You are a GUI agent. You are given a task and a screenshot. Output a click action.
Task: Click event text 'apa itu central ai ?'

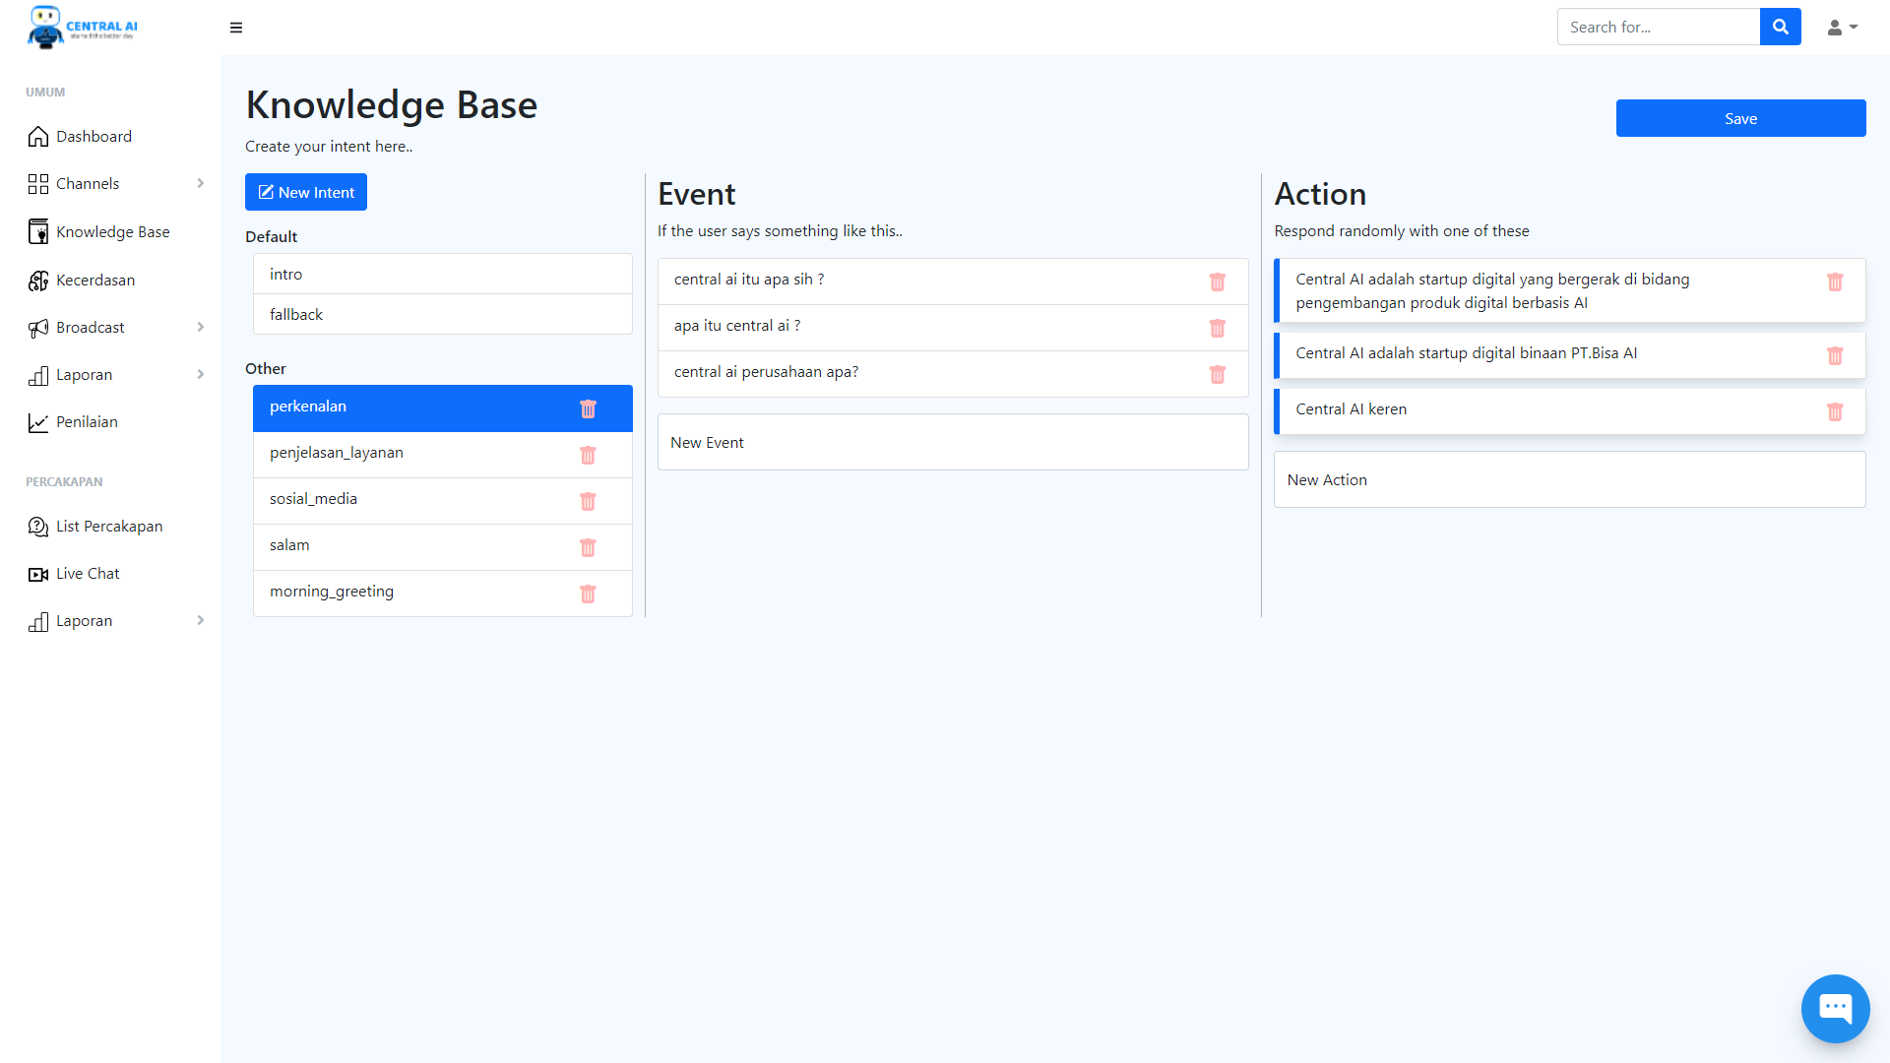pos(737,326)
